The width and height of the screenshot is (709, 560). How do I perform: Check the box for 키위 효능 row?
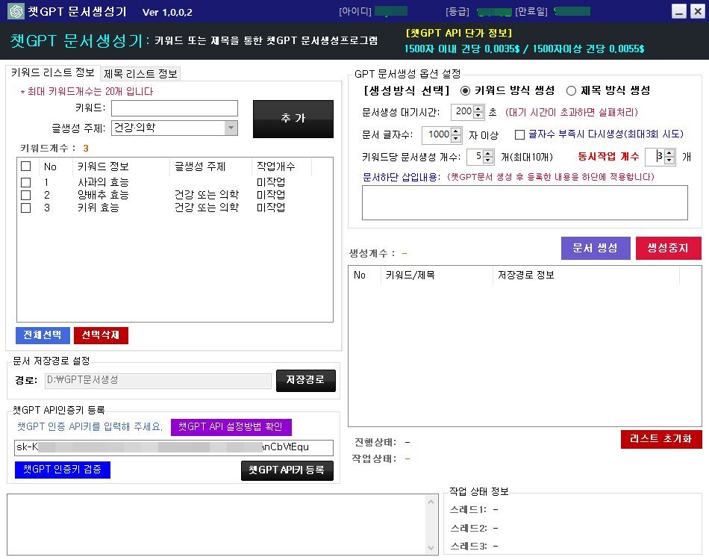pos(26,208)
